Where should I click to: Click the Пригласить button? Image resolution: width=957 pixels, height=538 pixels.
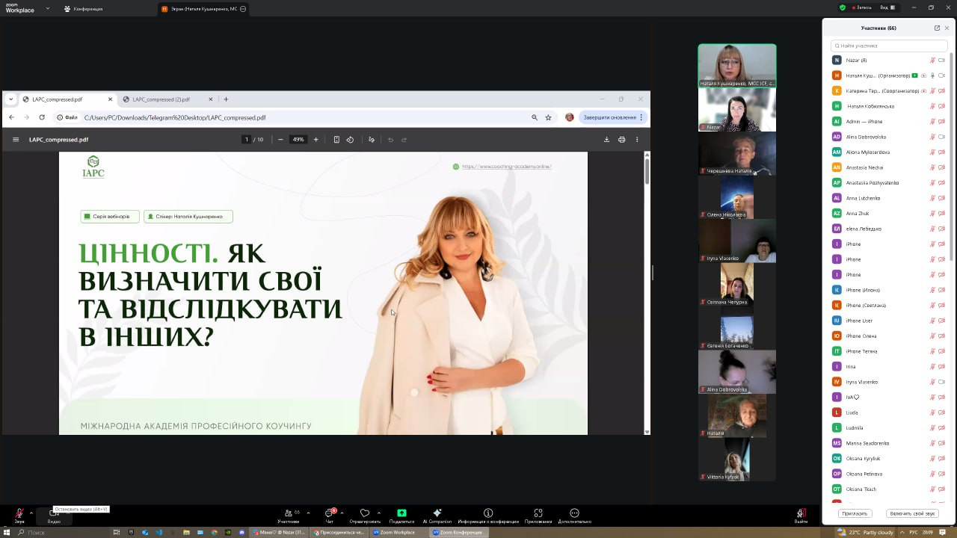[x=855, y=514]
